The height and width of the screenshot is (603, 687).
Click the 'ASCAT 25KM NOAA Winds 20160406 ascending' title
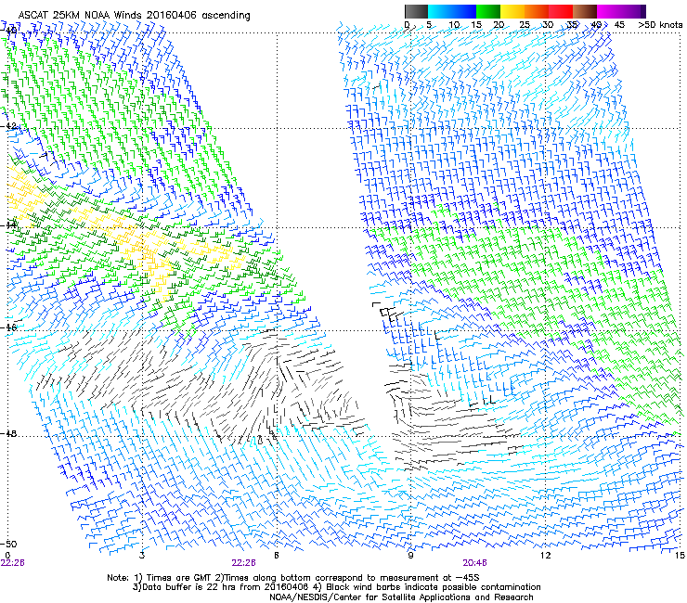coord(134,16)
